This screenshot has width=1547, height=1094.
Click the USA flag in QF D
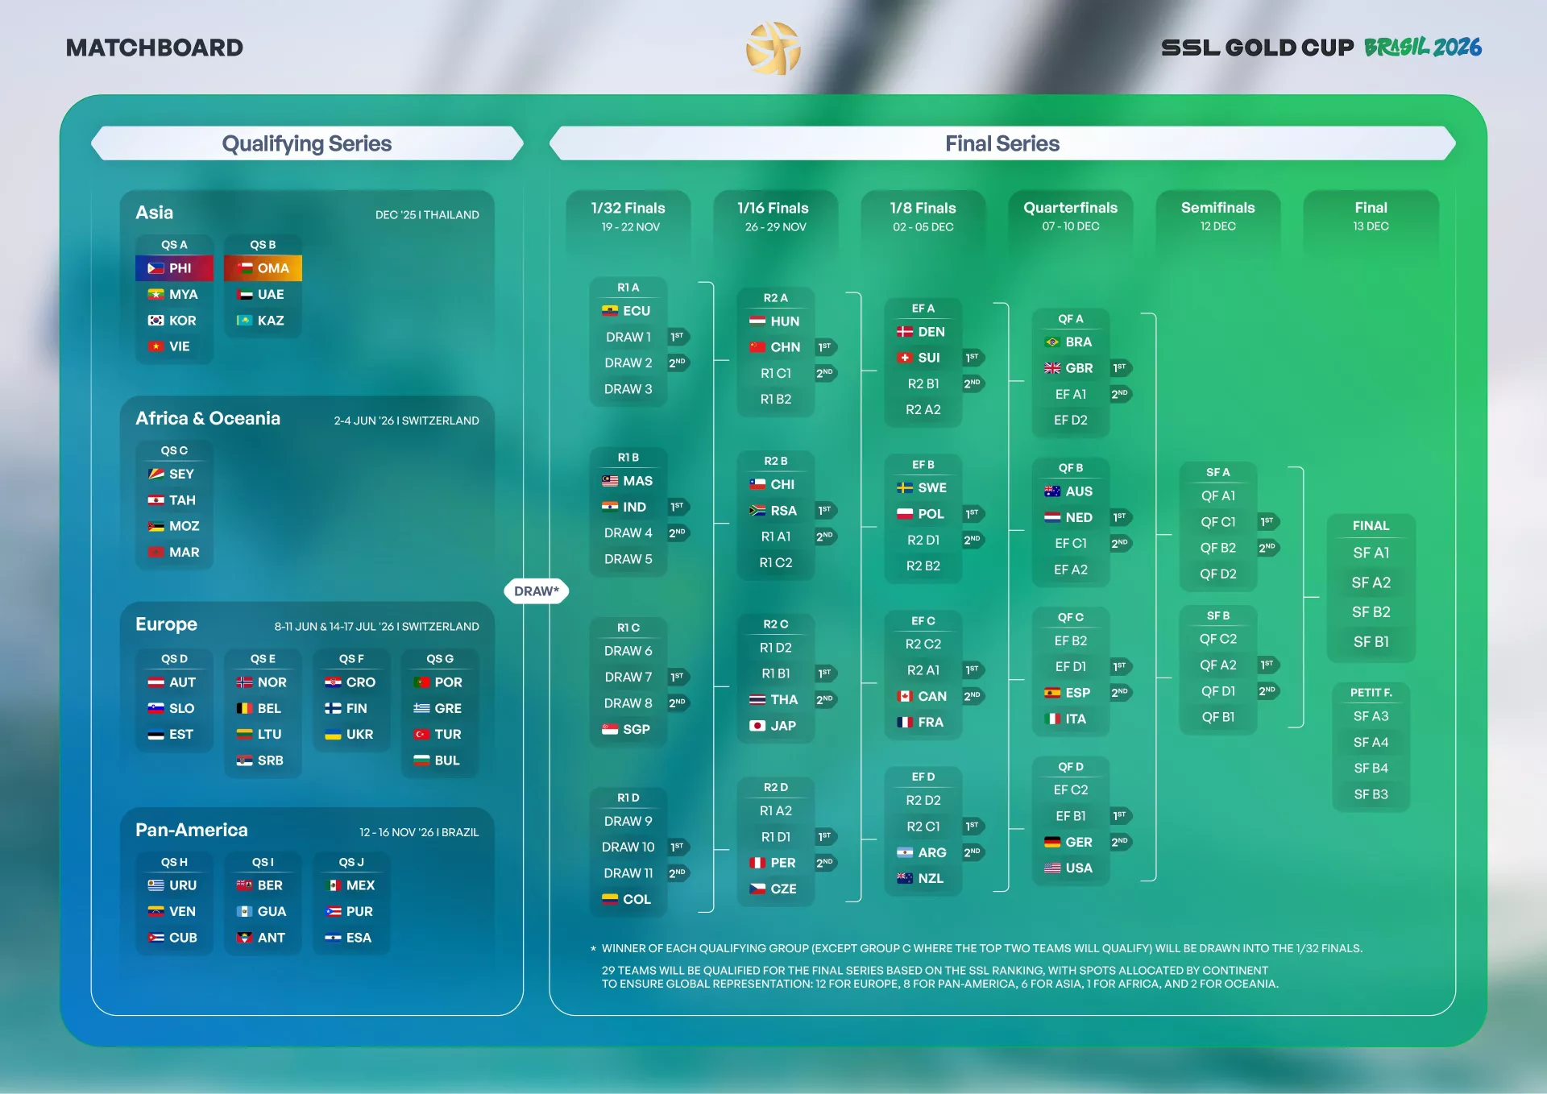[x=1052, y=868]
